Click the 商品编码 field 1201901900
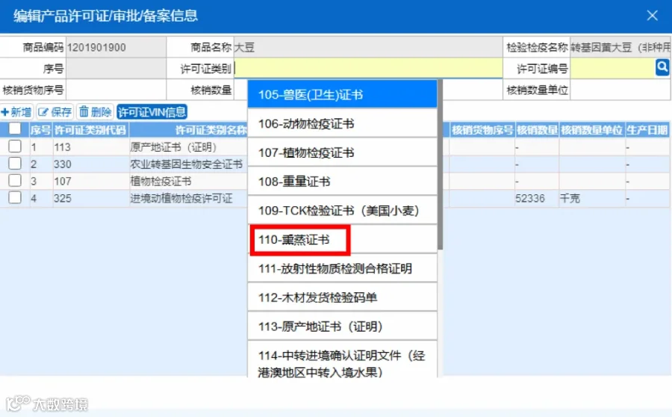Screen dimensions: 672x417 (x=116, y=47)
